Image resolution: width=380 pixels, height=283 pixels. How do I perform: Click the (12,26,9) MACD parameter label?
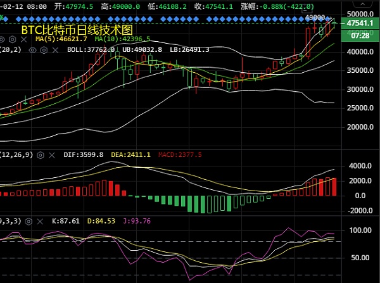16,154
